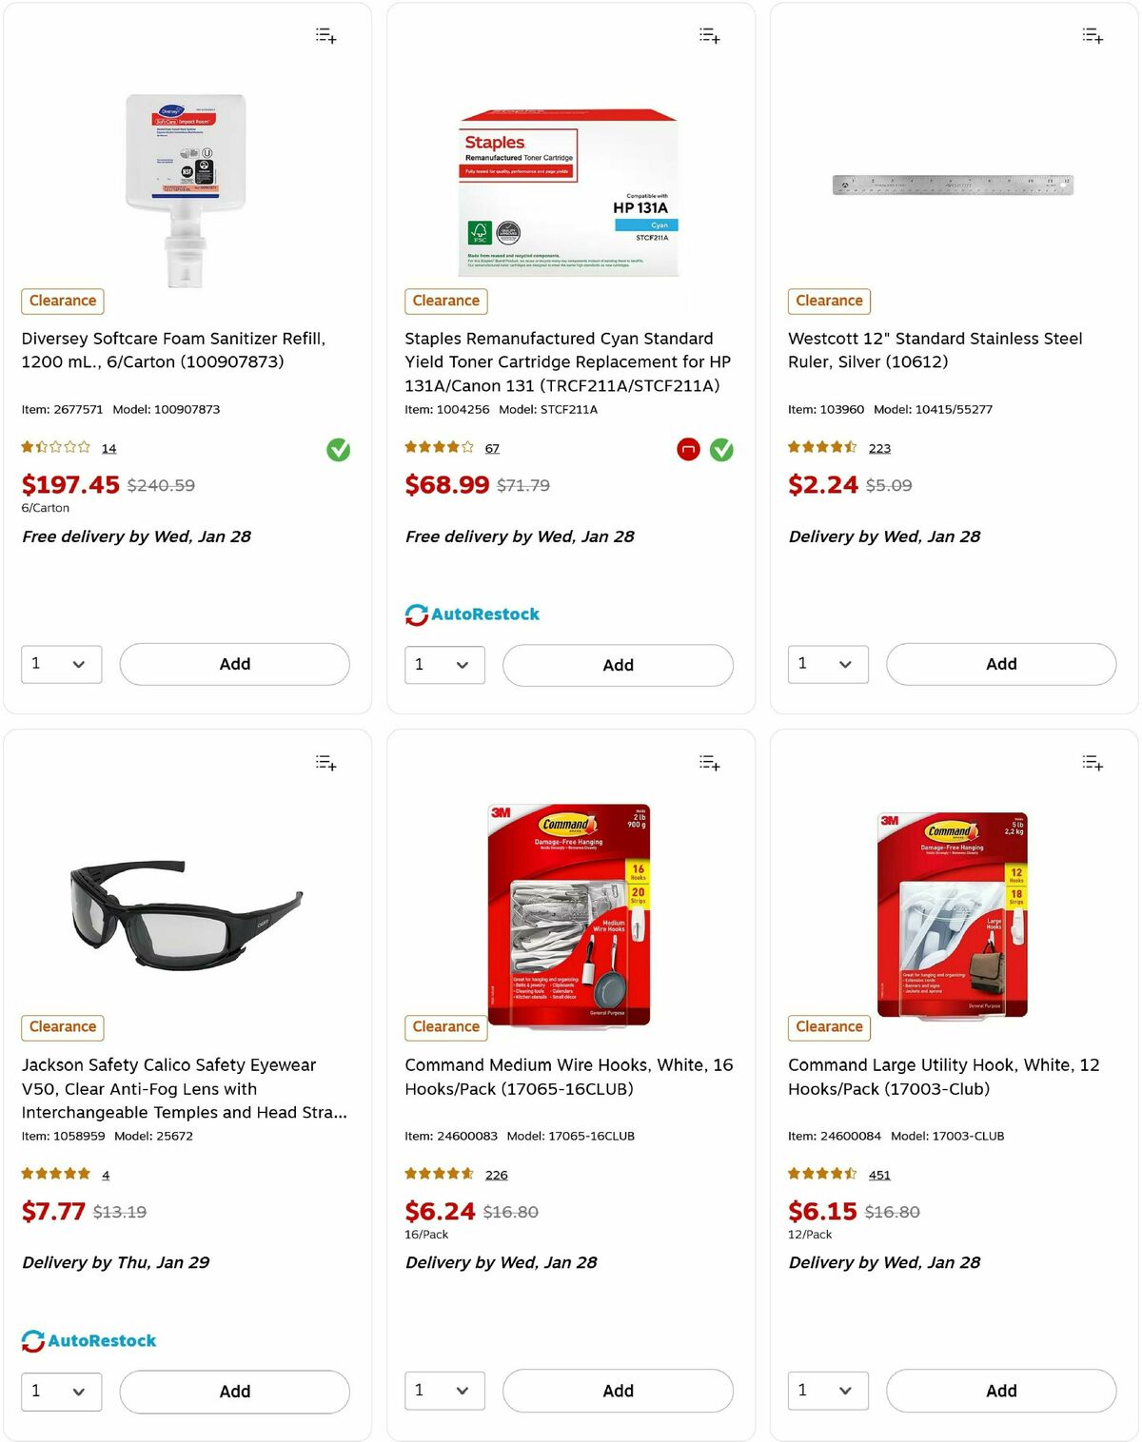Add Diversey sanitizer to a list via list icon

[x=325, y=35]
